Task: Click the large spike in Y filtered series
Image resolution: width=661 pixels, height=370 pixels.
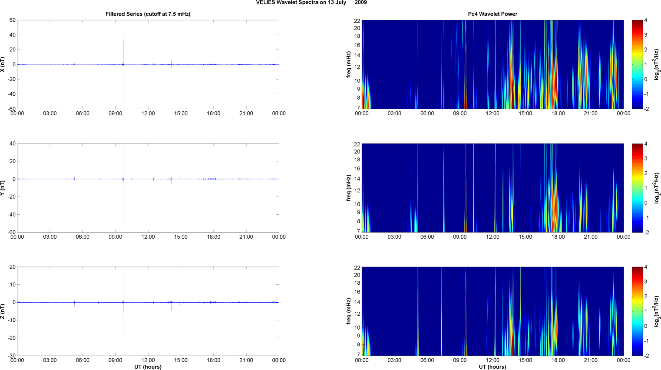Action: click(x=123, y=165)
